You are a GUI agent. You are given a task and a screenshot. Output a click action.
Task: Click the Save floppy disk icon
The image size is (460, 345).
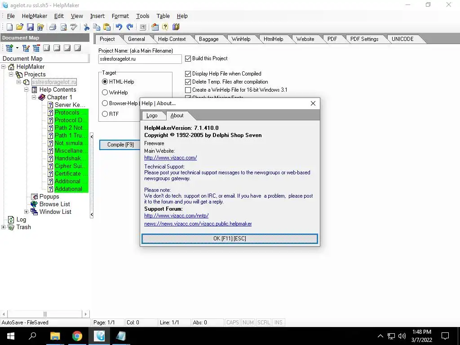coord(30,27)
